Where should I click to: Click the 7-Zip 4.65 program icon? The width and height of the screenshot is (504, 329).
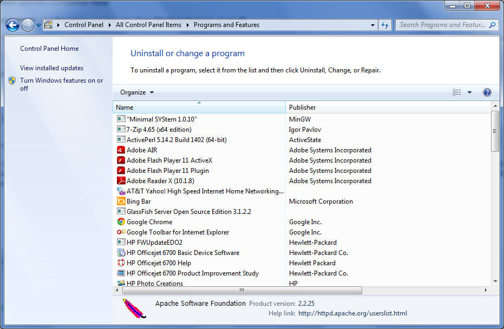coord(121,129)
